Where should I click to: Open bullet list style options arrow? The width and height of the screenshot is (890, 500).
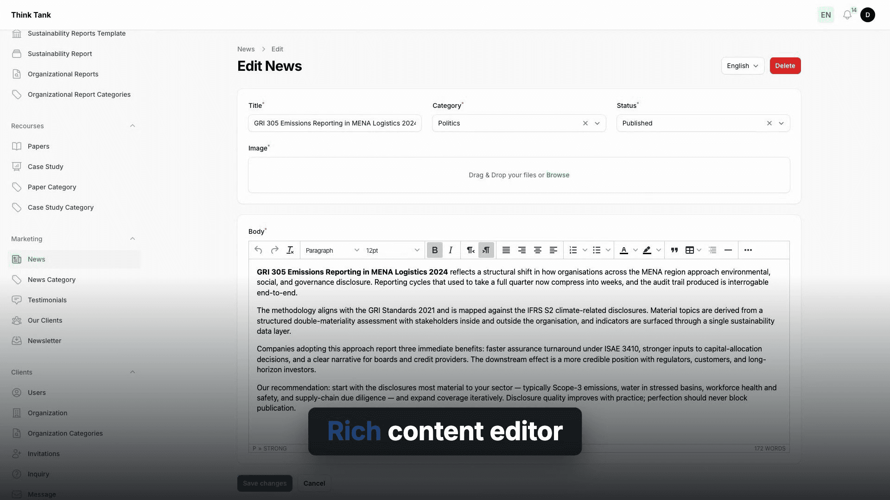(608, 250)
